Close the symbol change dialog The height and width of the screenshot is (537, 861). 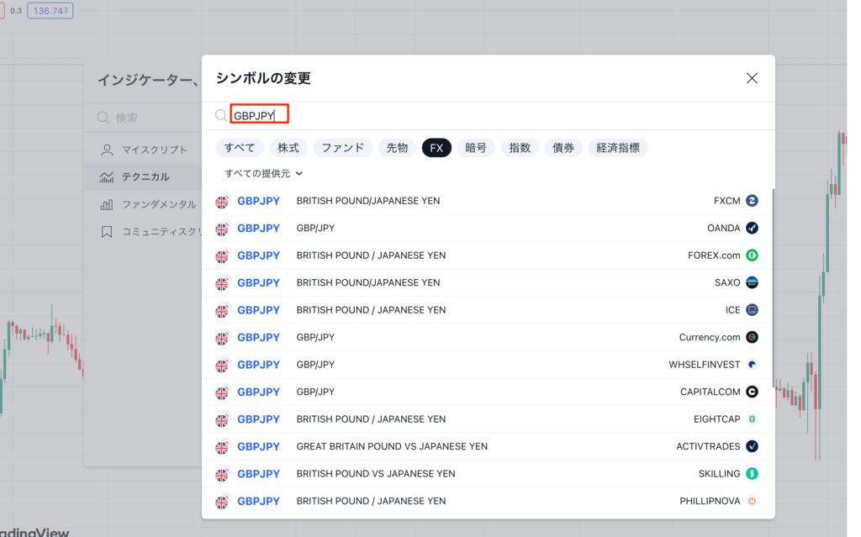tap(752, 78)
